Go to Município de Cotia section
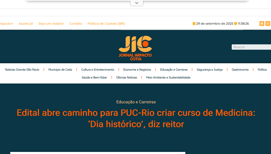 (x=60, y=70)
